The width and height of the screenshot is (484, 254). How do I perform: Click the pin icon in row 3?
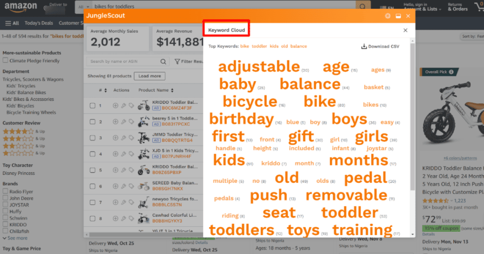tap(123, 138)
